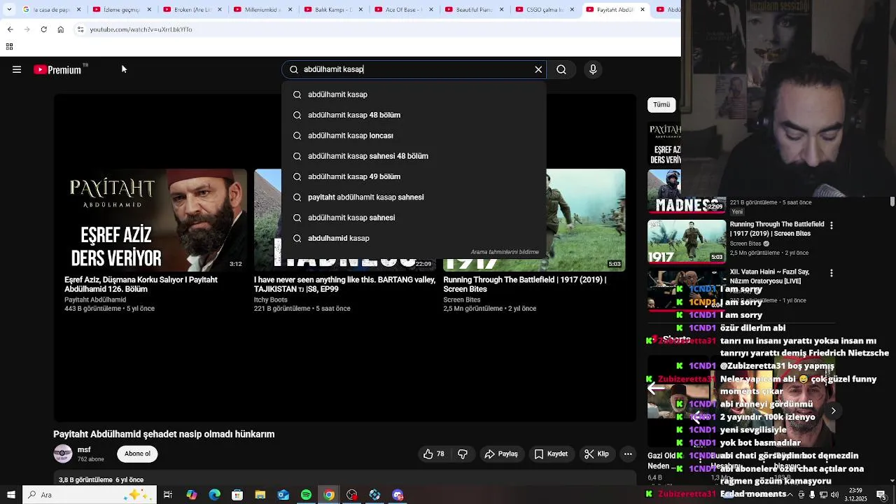Open Task View in taskbar

(x=168, y=495)
